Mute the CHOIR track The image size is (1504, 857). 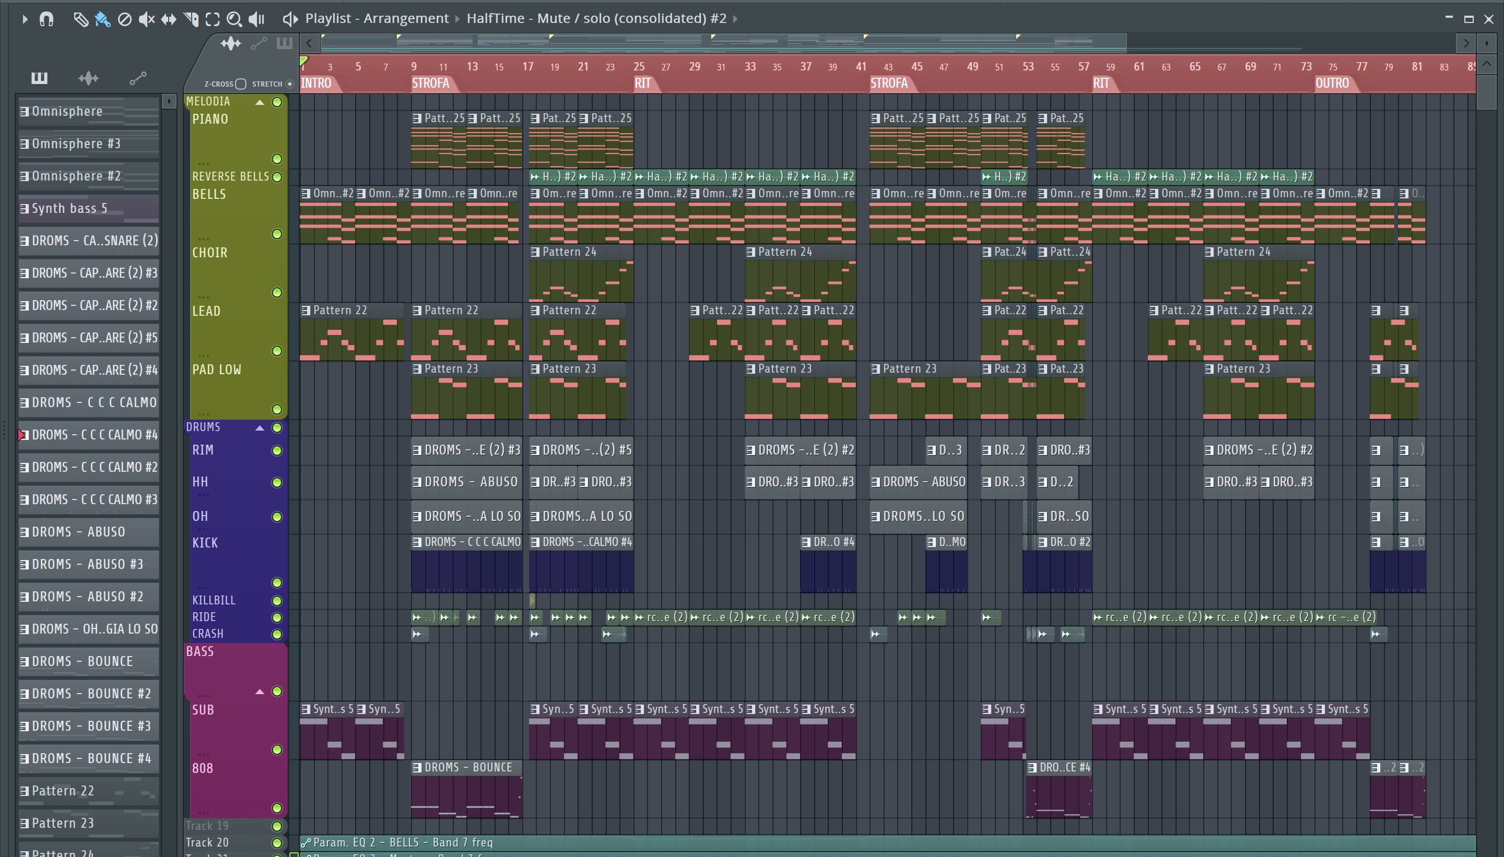pos(277,292)
